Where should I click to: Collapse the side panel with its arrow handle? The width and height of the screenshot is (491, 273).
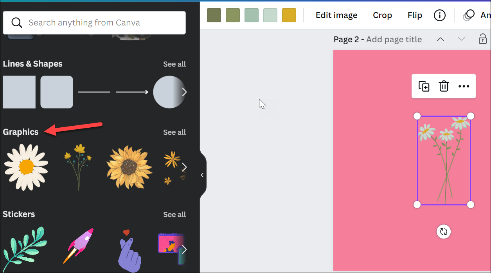(202, 175)
